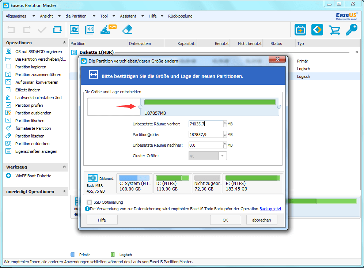Collapse the Werkzeug panel

64,167
